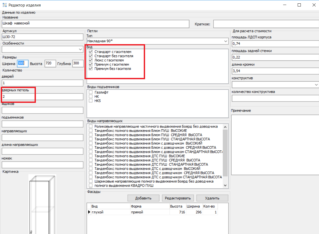Open the конструктив dropdown list
This screenshot has height=234, width=319.
click(316, 85)
